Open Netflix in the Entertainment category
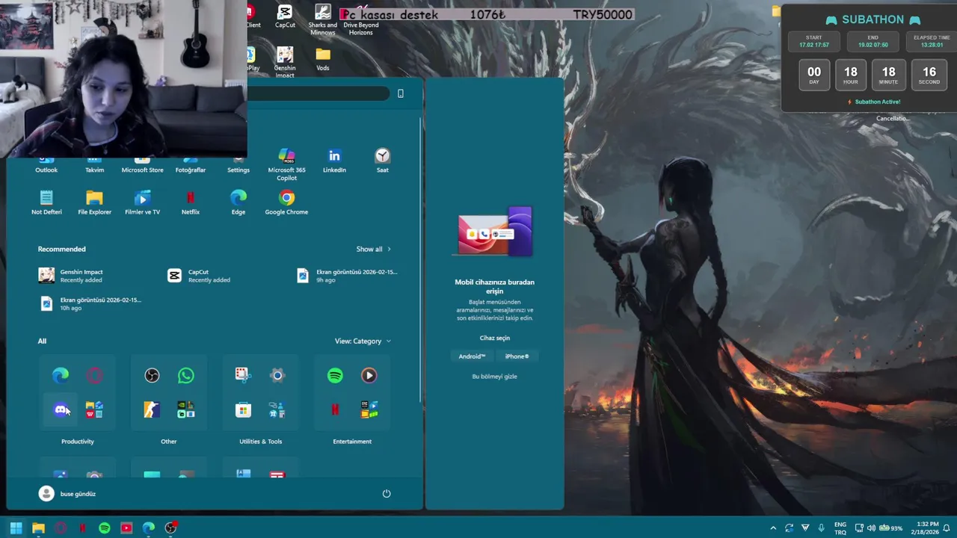 pyautogui.click(x=335, y=409)
